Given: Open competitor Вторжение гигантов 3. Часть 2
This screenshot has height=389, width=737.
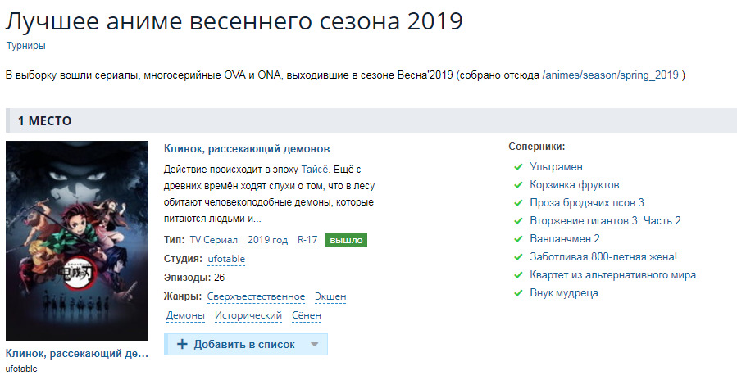Looking at the screenshot, I should tap(605, 221).
